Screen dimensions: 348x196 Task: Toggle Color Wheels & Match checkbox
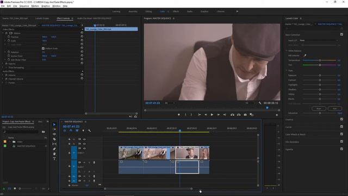point(341,134)
